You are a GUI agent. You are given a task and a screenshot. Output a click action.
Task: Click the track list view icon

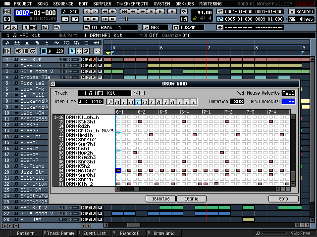[x=7, y=51]
